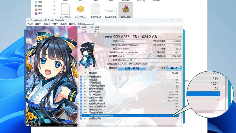Image resolution: width=236 pixels, height=133 pixels.
Task: Click the 197 次 power-on count value
Action: click(174, 52)
